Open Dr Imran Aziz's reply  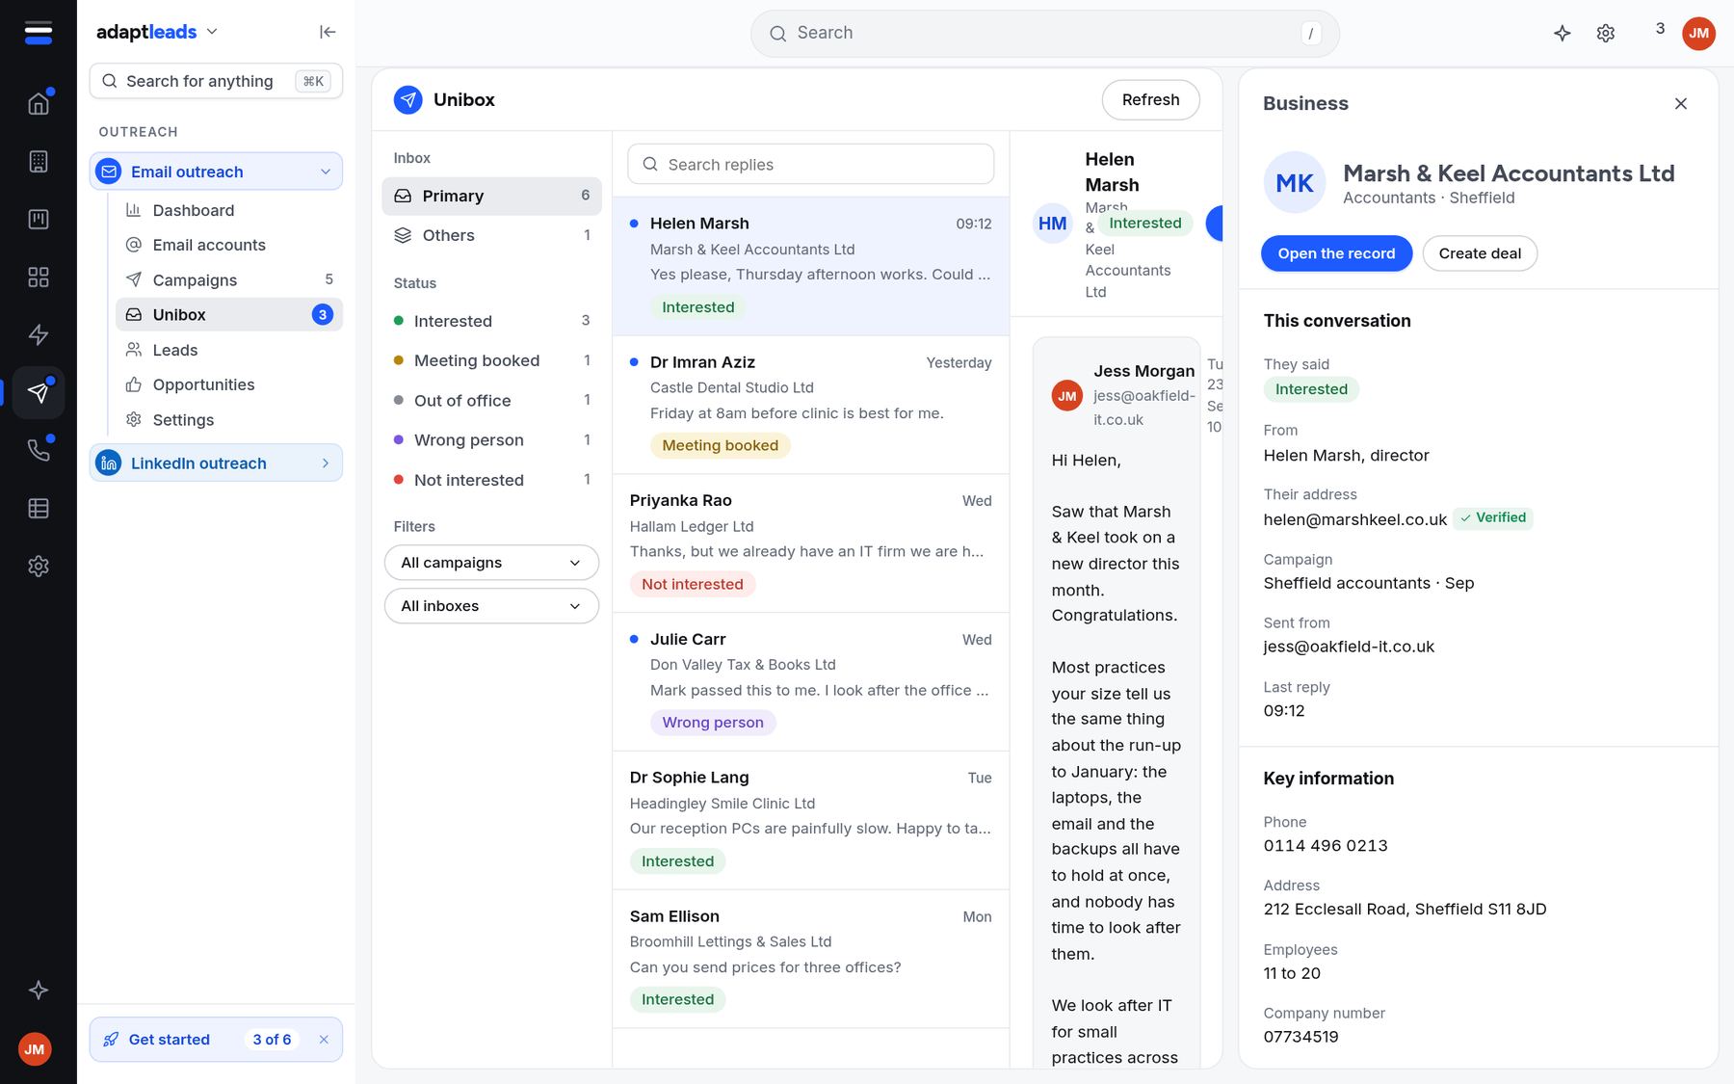click(x=811, y=405)
